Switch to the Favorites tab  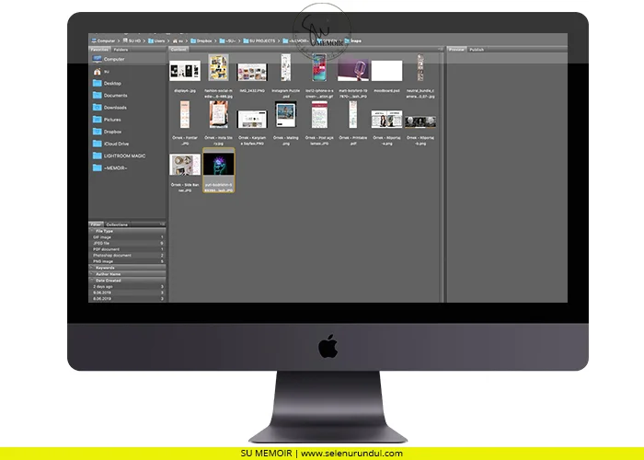99,50
